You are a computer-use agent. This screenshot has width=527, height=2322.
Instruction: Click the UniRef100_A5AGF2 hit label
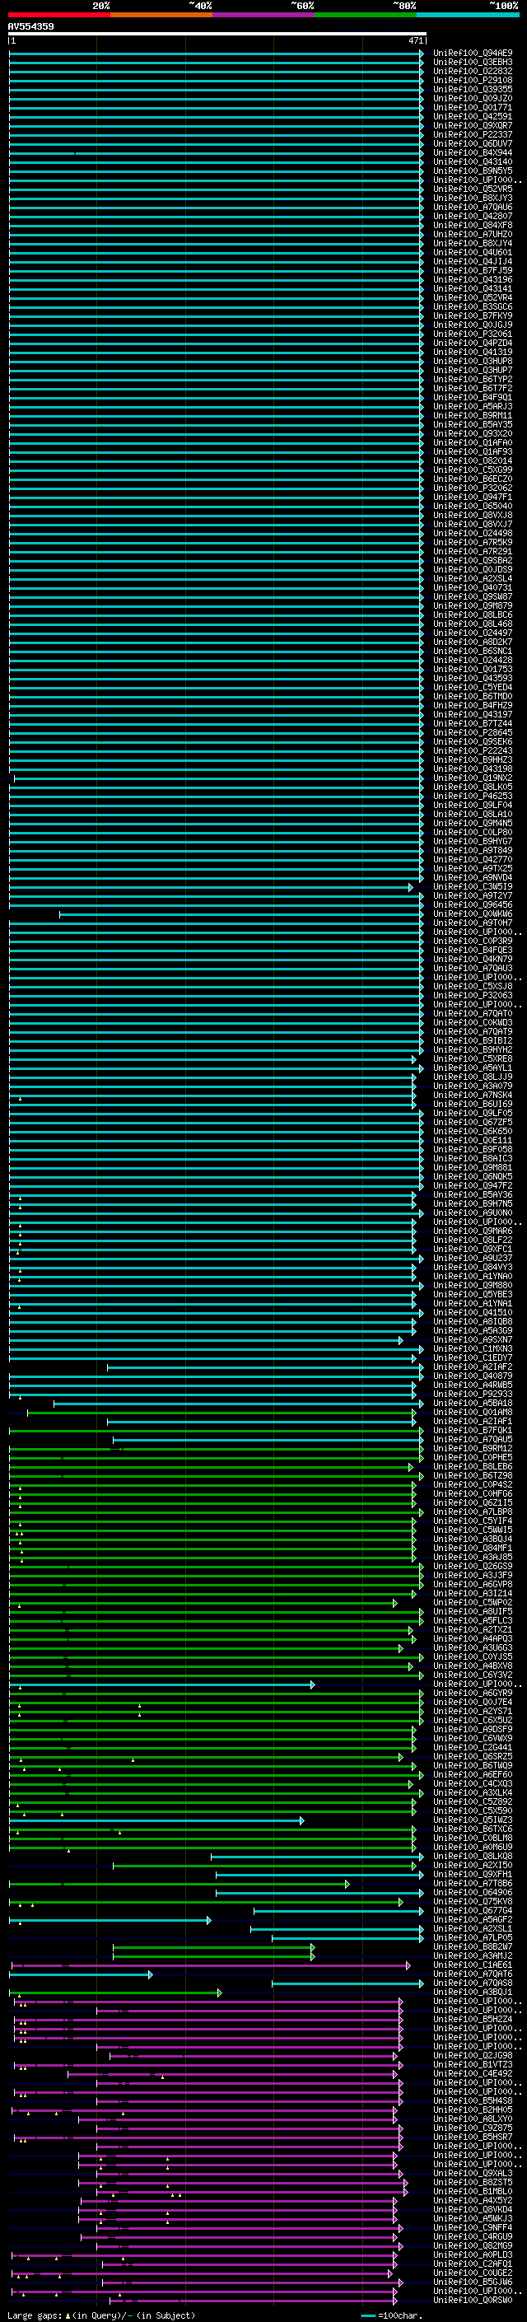click(x=473, y=1919)
